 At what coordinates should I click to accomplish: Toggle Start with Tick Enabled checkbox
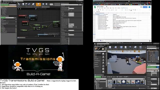click(69, 7)
